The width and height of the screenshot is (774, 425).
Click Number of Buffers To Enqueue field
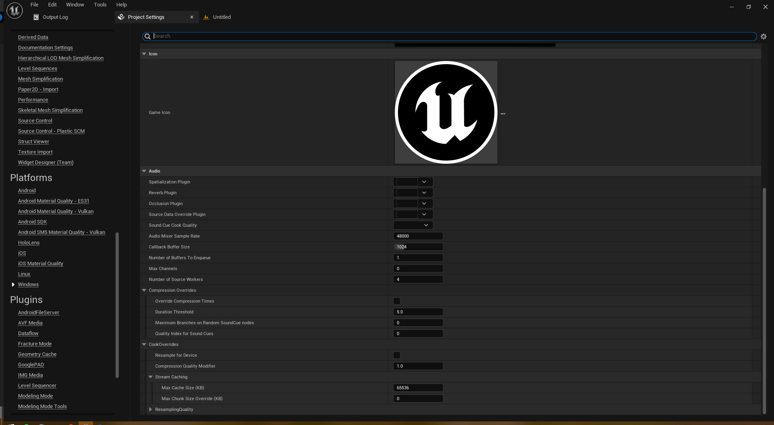(418, 258)
